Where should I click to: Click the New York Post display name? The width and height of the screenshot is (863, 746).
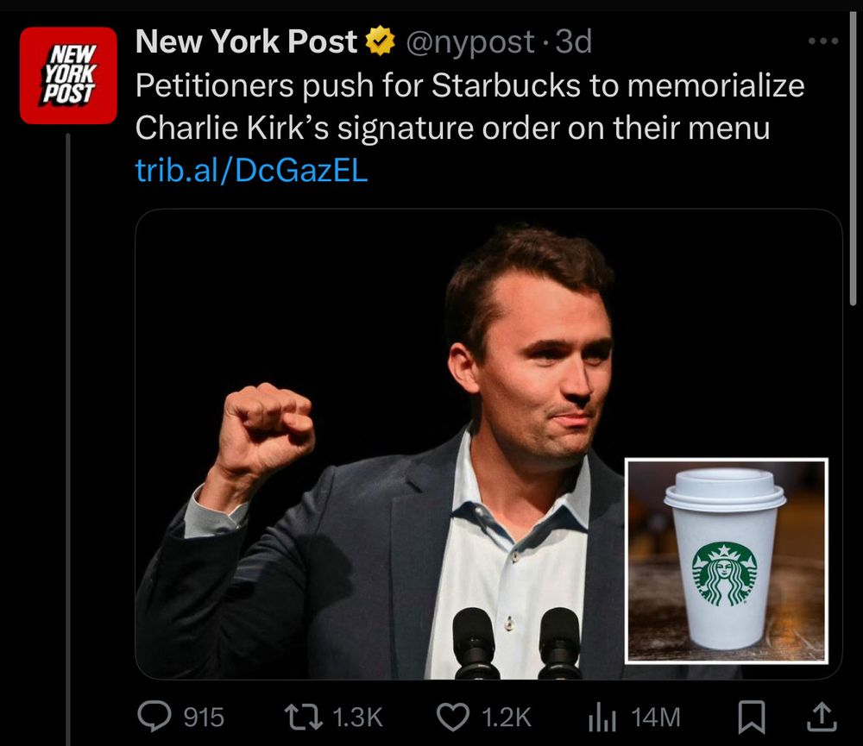pos(249,39)
